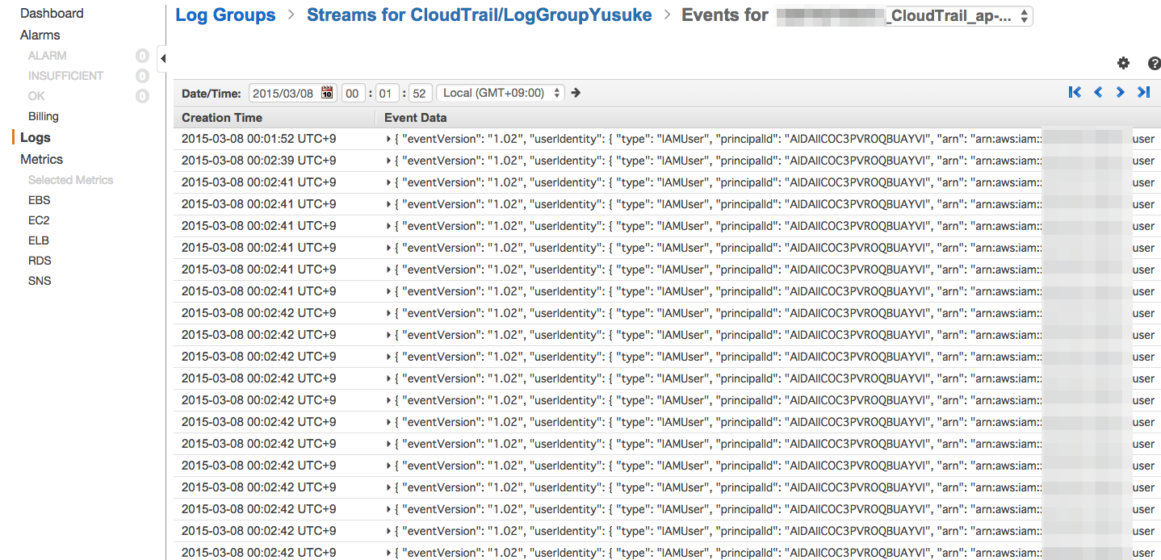This screenshot has height=560, width=1161.
Task: Switch to the Metrics section
Action: click(41, 159)
